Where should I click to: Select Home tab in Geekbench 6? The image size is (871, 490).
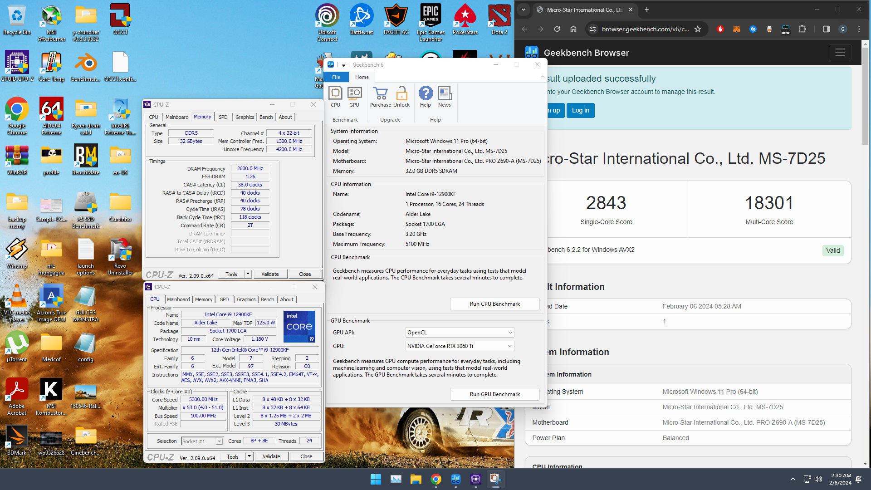click(362, 77)
